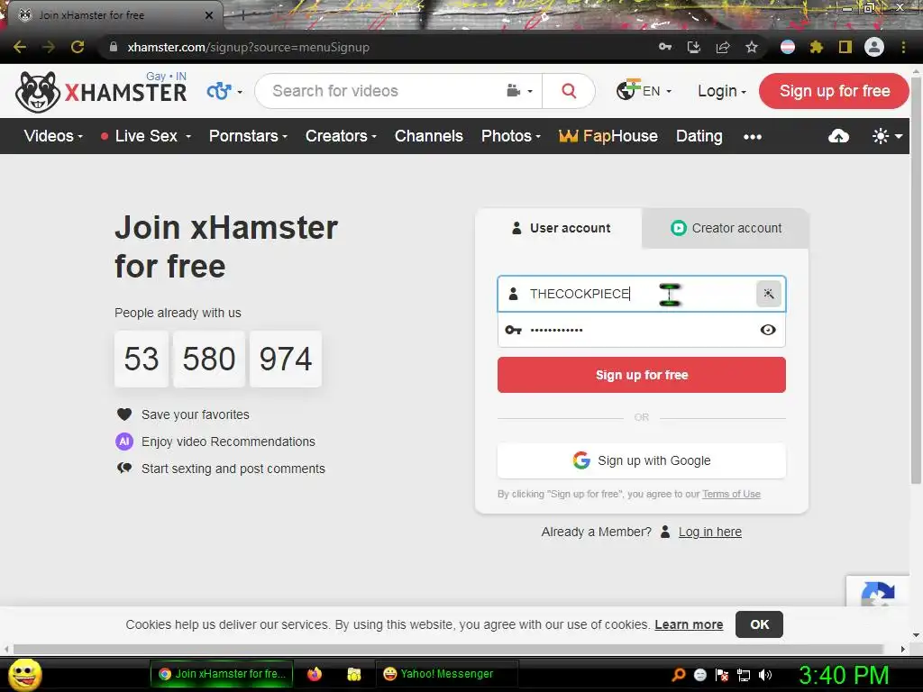Viewport: 923px width, 692px height.
Task: Follow the Log in here link
Action: [710, 532]
